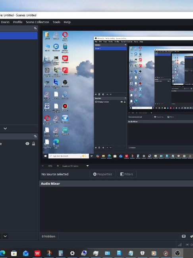Switch to OBS Studio on the taskbar

click(x=178, y=253)
